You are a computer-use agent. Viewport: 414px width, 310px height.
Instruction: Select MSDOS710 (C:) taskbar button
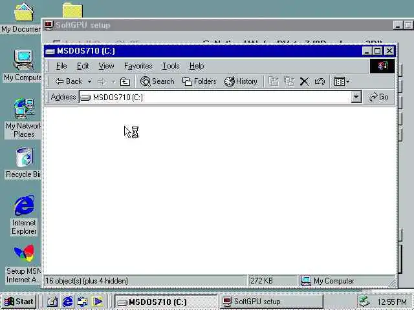[x=166, y=302]
